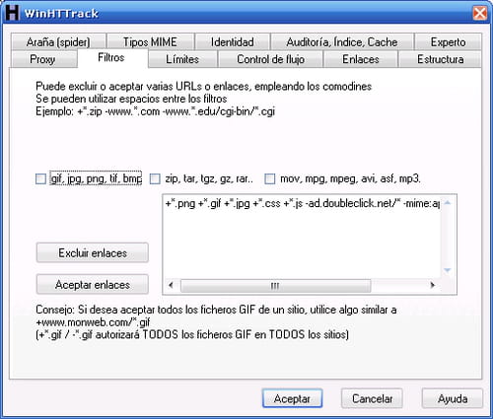Viewport: 493px width, 419px height.
Task: Open the Control de flujo tab
Action: pos(270,59)
